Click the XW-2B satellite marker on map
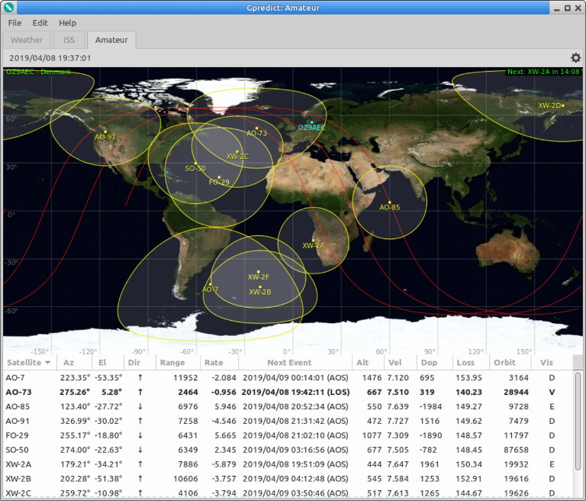The image size is (586, 501). click(260, 287)
